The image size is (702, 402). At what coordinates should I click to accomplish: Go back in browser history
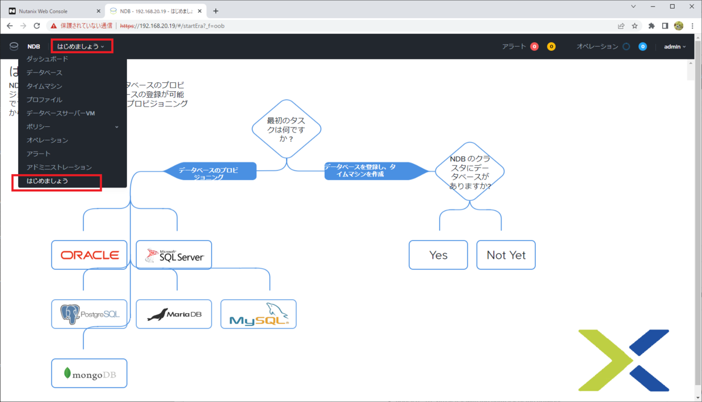click(9, 26)
